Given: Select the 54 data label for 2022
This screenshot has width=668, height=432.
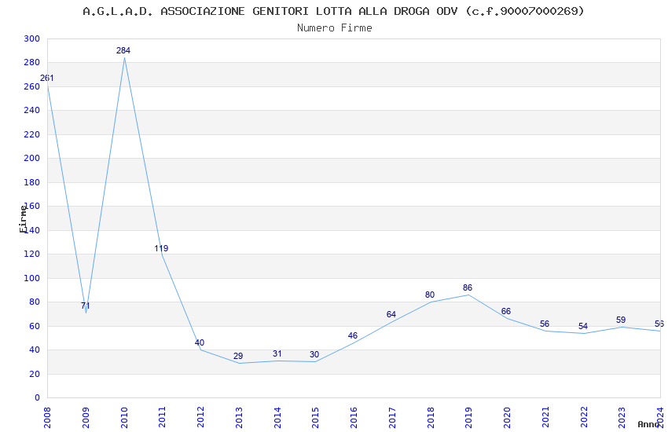Looking at the screenshot, I should pyautogui.click(x=583, y=326).
